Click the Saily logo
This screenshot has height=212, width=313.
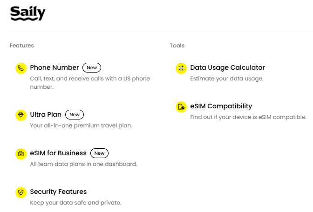pyautogui.click(x=28, y=13)
